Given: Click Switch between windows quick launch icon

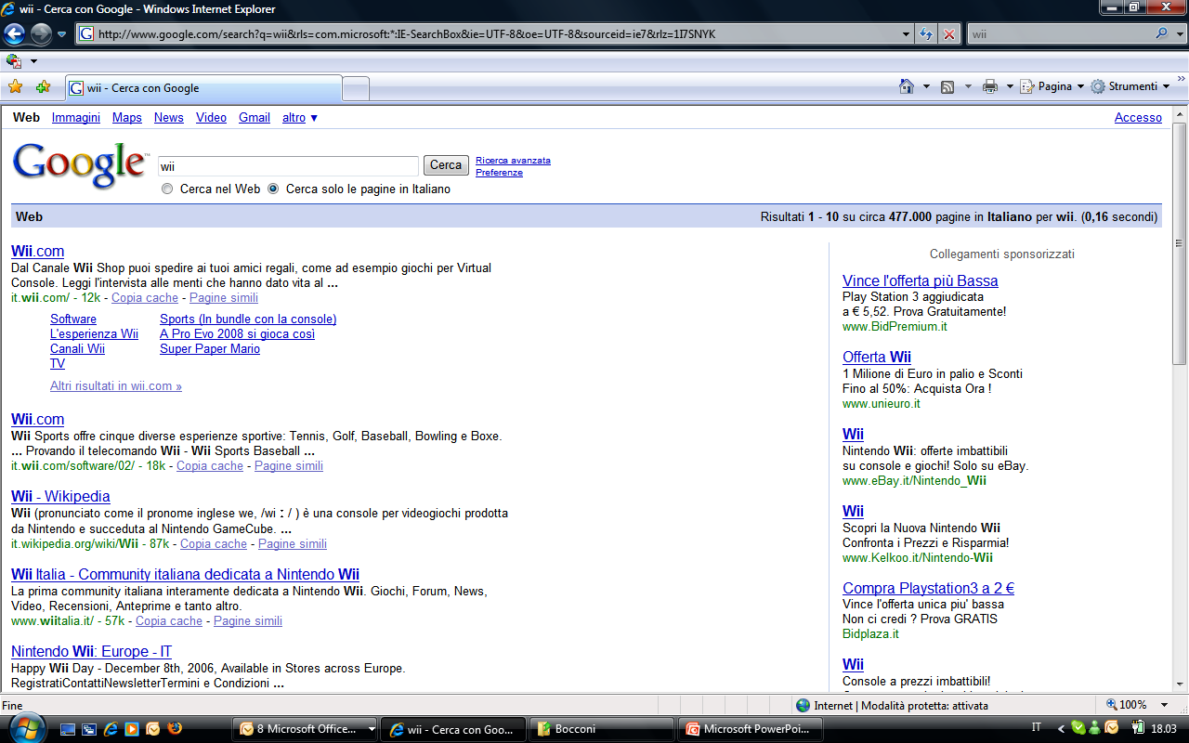Looking at the screenshot, I should (x=89, y=729).
